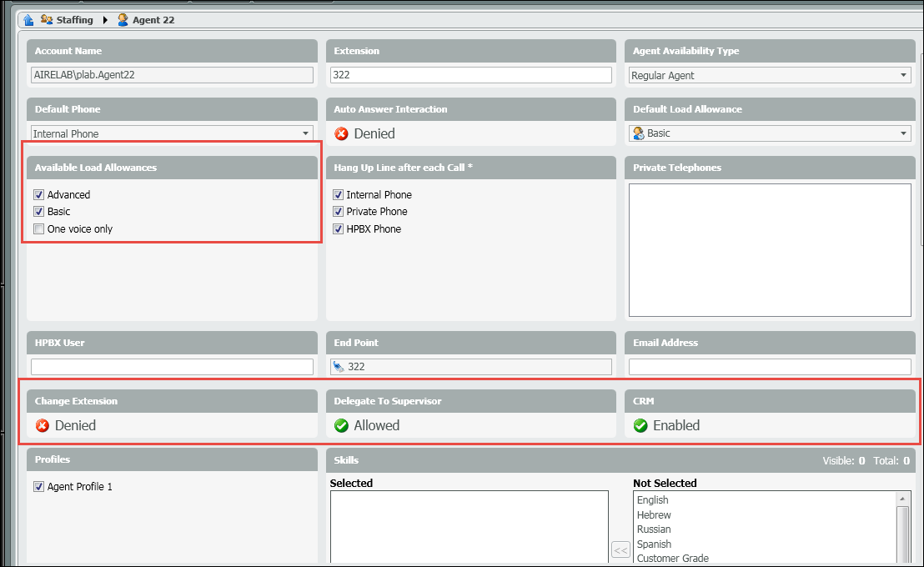Click the Staffing group icon in breadcrumb
Image resolution: width=924 pixels, height=567 pixels.
(x=47, y=20)
